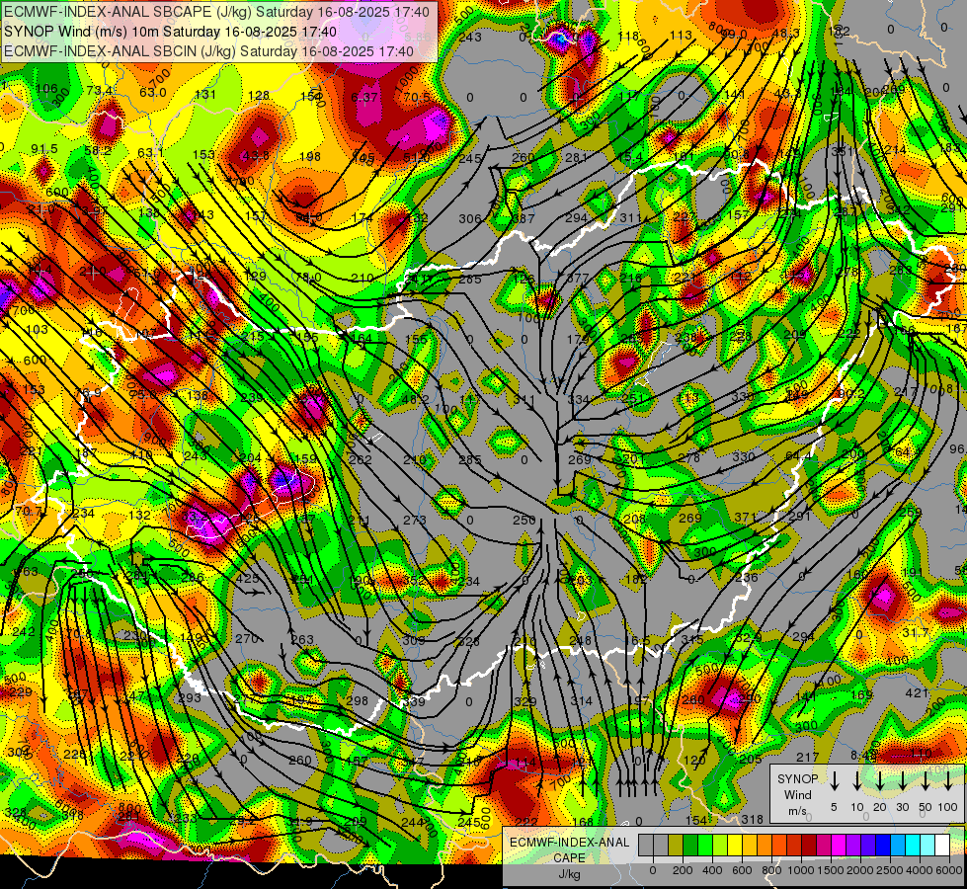Screen dimensions: 967x889
Task: Click the map value 6.37
Action: [364, 98]
